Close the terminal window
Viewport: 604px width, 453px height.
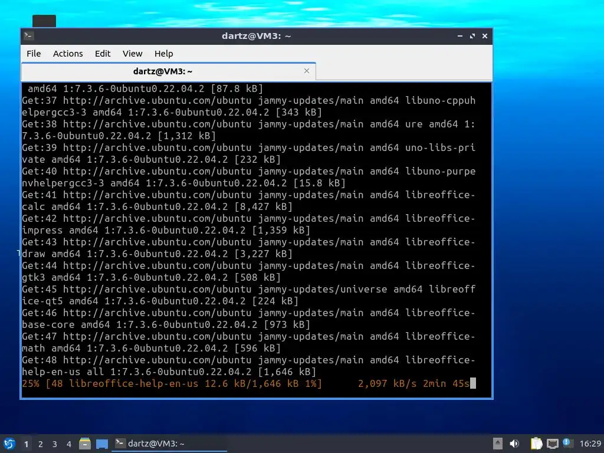coord(485,36)
